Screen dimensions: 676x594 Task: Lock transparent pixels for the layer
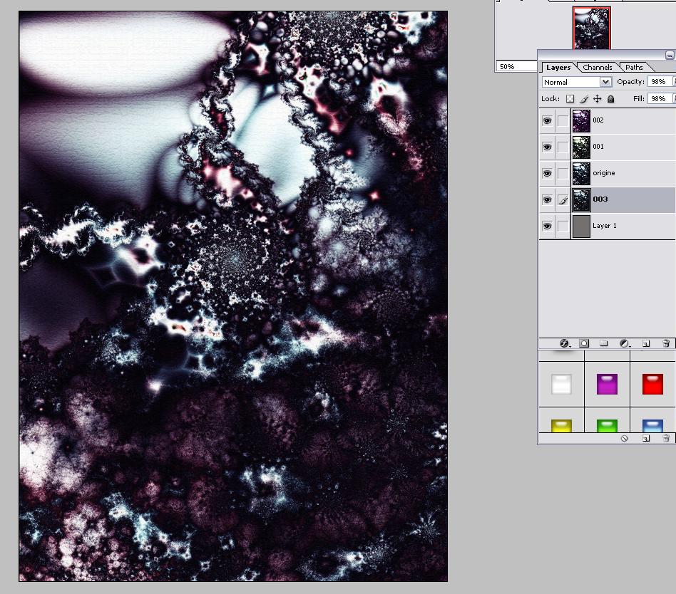click(569, 99)
